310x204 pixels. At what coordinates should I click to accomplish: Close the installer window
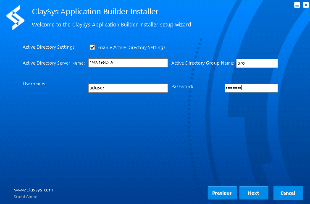306,5
